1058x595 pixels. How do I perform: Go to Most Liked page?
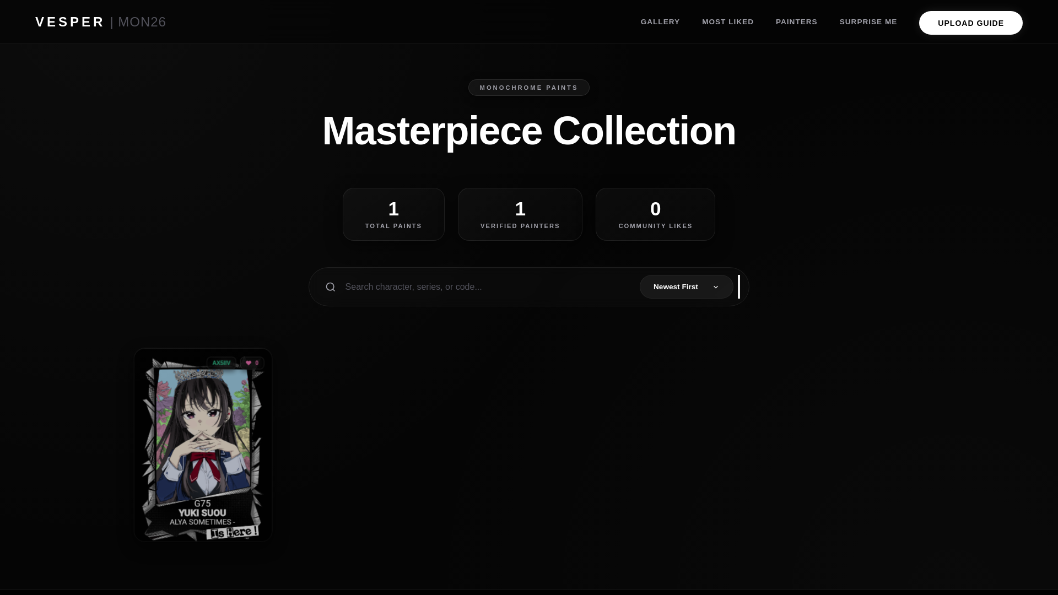[x=727, y=22]
